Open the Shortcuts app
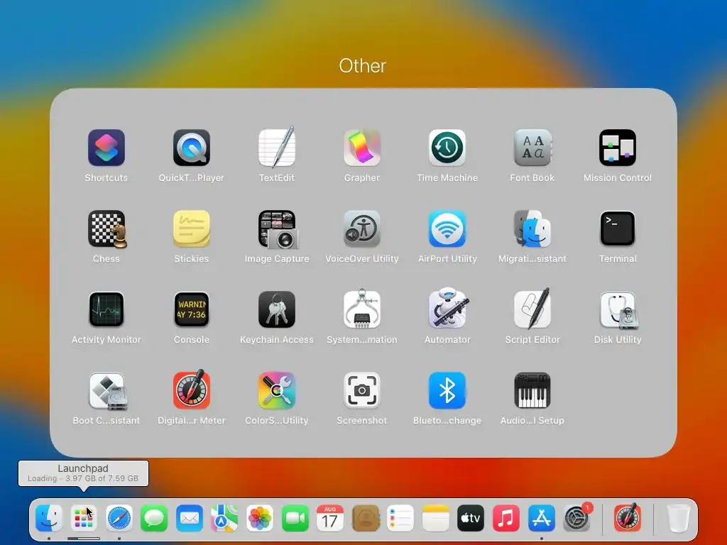The image size is (727, 545). [106, 148]
